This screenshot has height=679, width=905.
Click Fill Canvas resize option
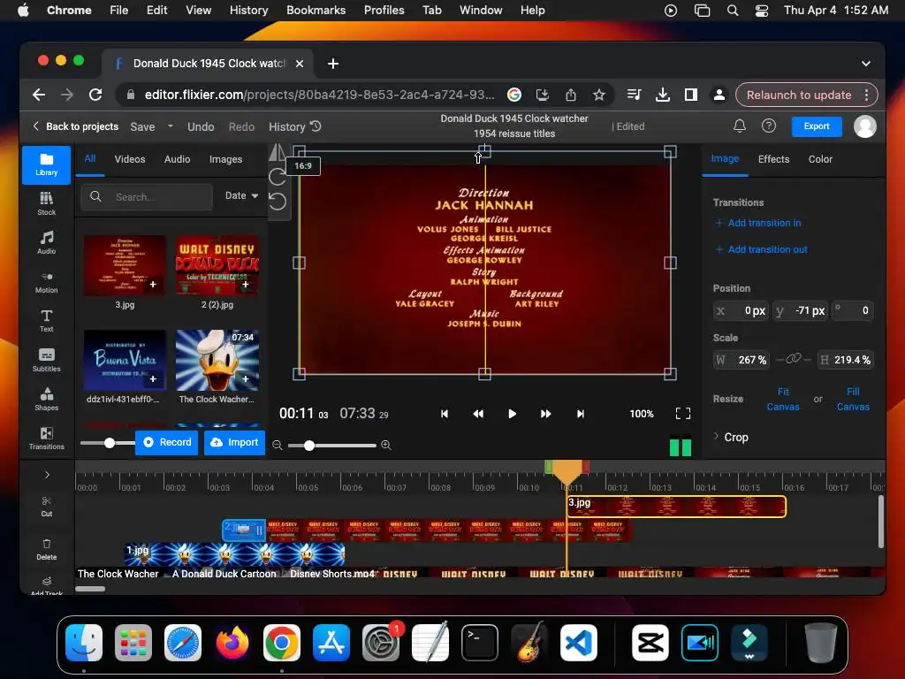853,399
